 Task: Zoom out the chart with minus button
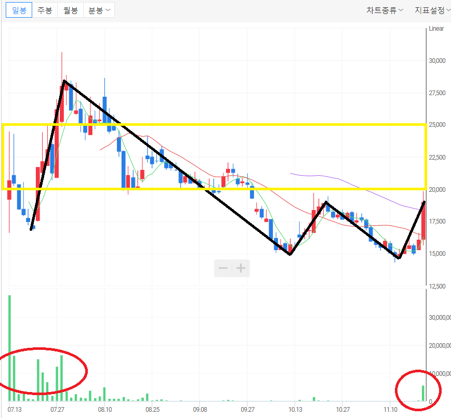click(x=223, y=268)
